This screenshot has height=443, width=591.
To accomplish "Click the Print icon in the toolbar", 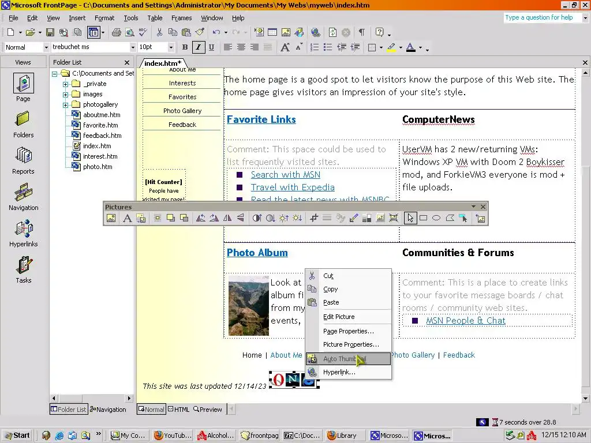I will point(117,32).
